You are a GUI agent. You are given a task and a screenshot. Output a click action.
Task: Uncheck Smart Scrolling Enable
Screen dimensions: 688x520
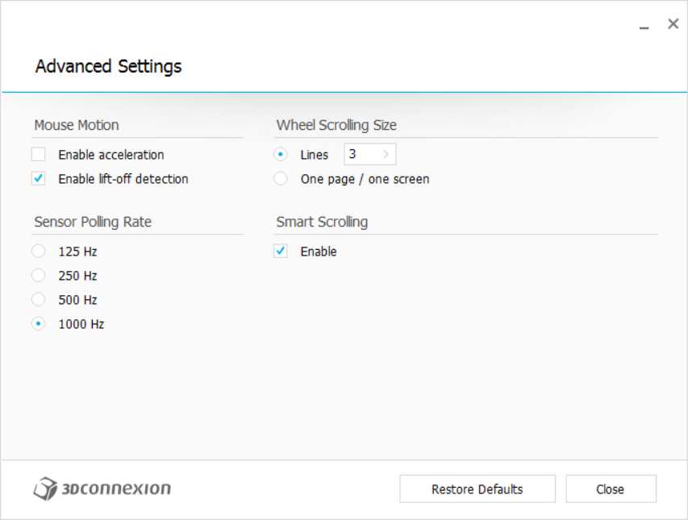[281, 252]
